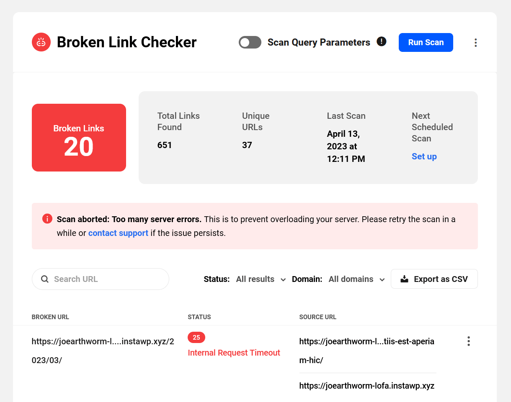Click the Run Scan button
Viewport: 511px width, 402px height.
[426, 42]
